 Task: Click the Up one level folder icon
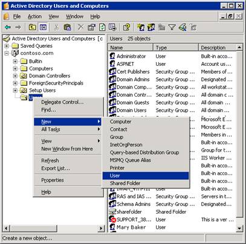(x=32, y=27)
